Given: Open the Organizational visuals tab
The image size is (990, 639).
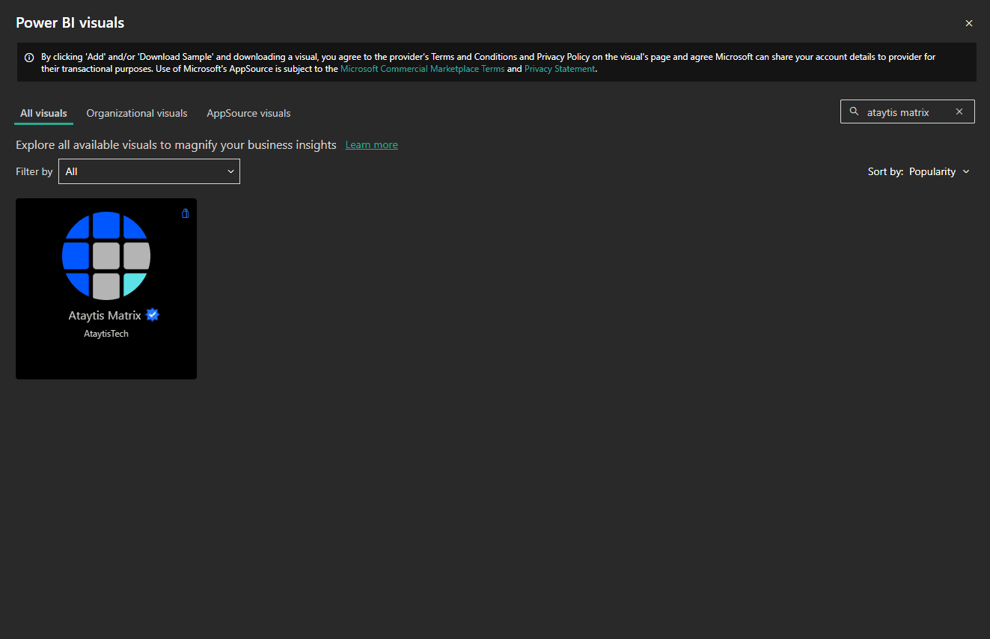Looking at the screenshot, I should pyautogui.click(x=137, y=113).
